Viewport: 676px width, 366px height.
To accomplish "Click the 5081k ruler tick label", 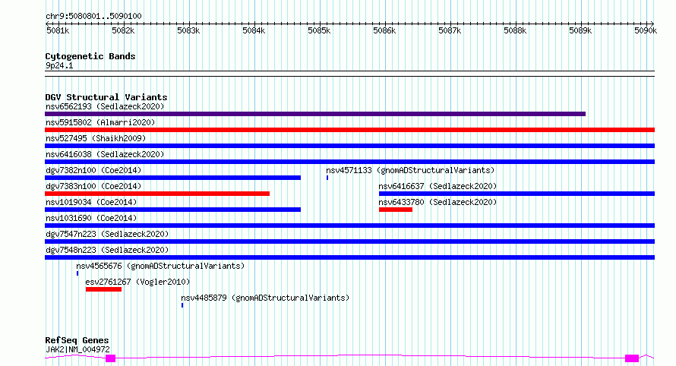I will click(x=58, y=30).
